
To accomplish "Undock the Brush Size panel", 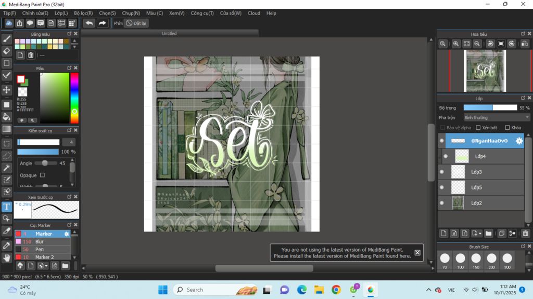I will (523, 247).
